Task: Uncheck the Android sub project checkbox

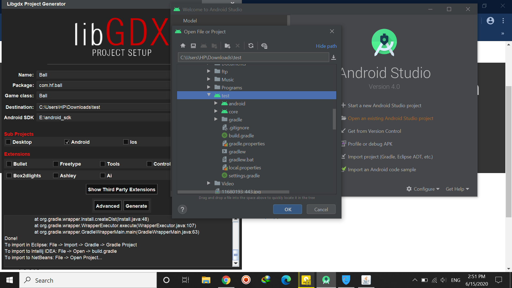Action: [67, 142]
